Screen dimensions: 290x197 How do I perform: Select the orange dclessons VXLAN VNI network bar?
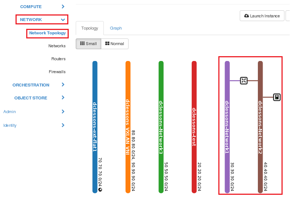(x=128, y=127)
